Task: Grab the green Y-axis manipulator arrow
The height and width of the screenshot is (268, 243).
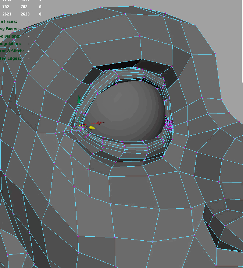Action: [78, 99]
